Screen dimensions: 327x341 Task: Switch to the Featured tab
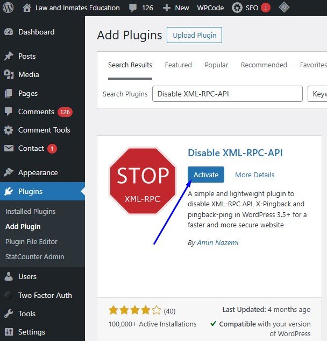point(178,65)
